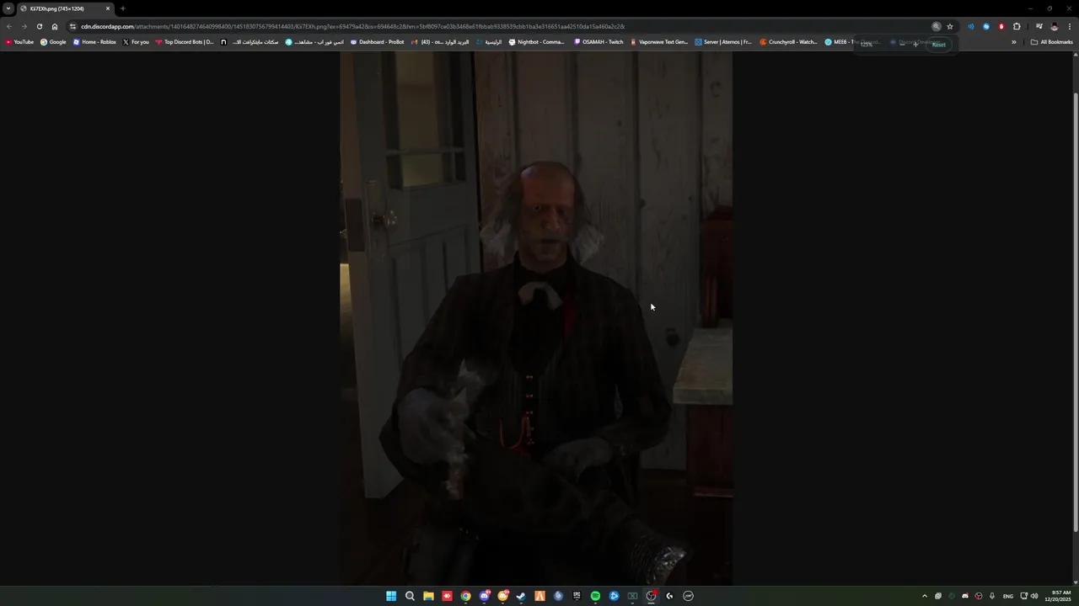Open the Server | Aternos bookmark

pos(723,42)
